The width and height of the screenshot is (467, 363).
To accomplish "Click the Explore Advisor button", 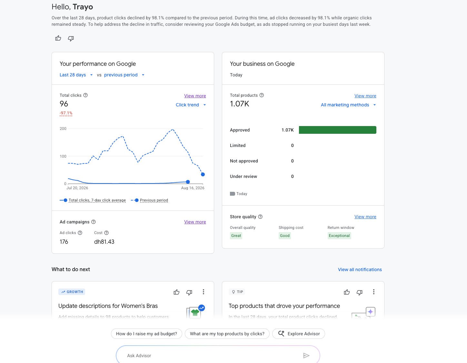I will pyautogui.click(x=299, y=334).
